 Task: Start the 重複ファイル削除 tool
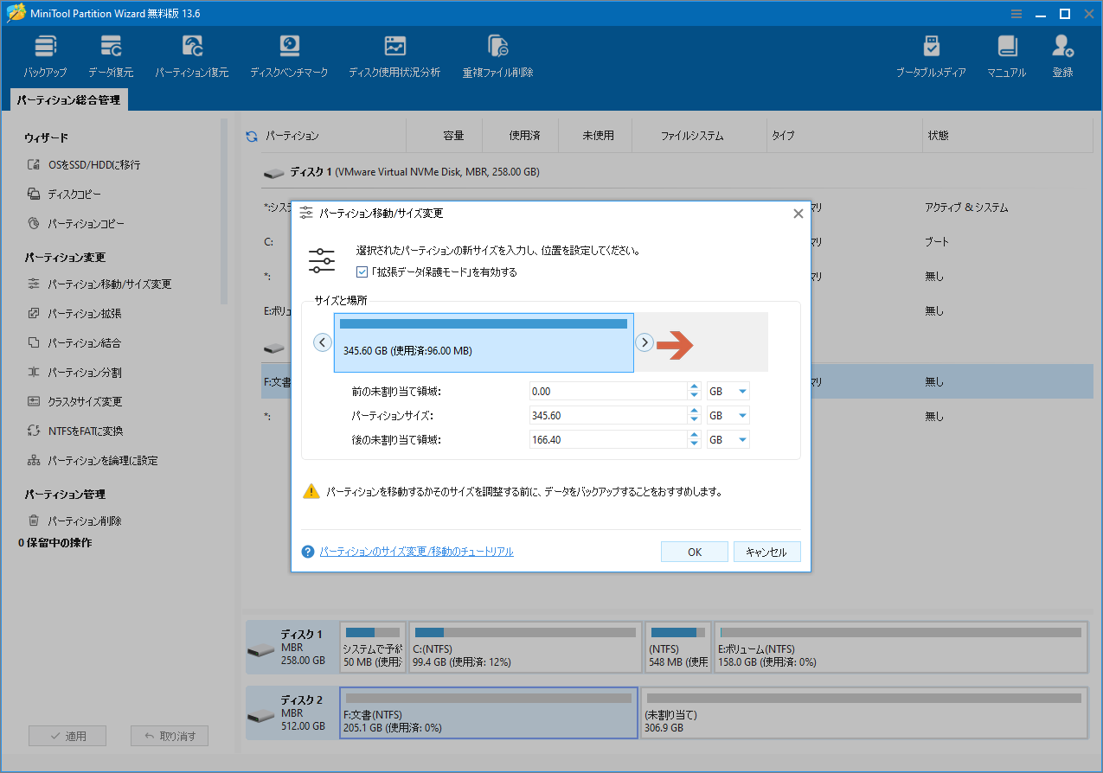coord(497,54)
